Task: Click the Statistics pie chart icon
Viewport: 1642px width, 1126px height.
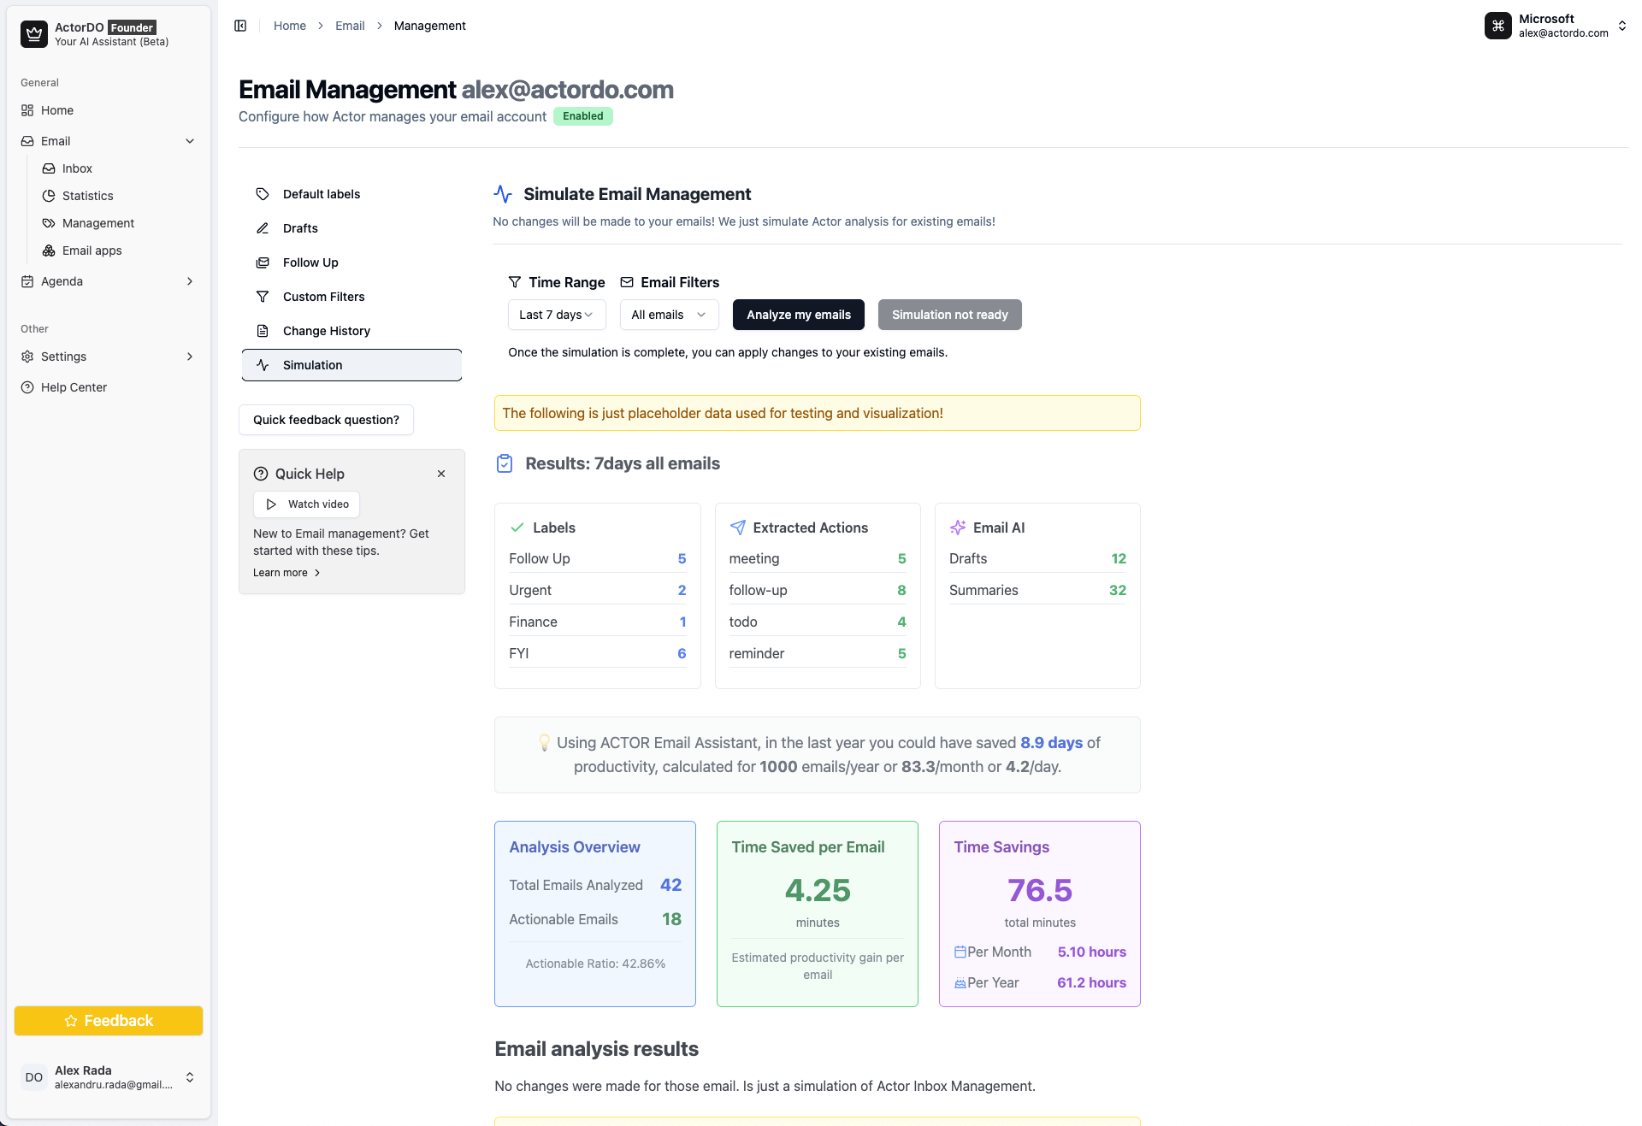Action: click(x=49, y=196)
